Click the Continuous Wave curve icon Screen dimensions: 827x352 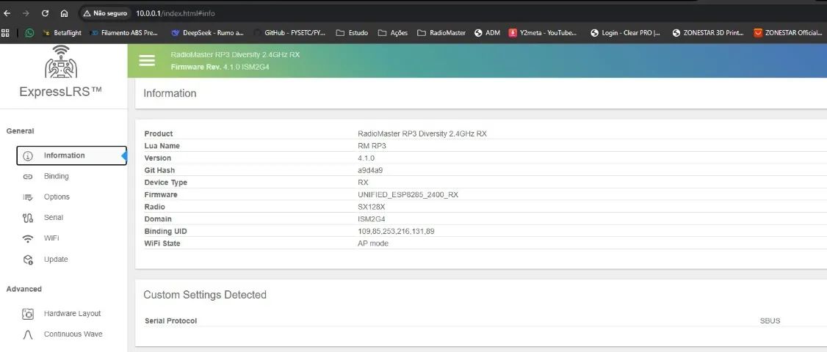tap(28, 334)
